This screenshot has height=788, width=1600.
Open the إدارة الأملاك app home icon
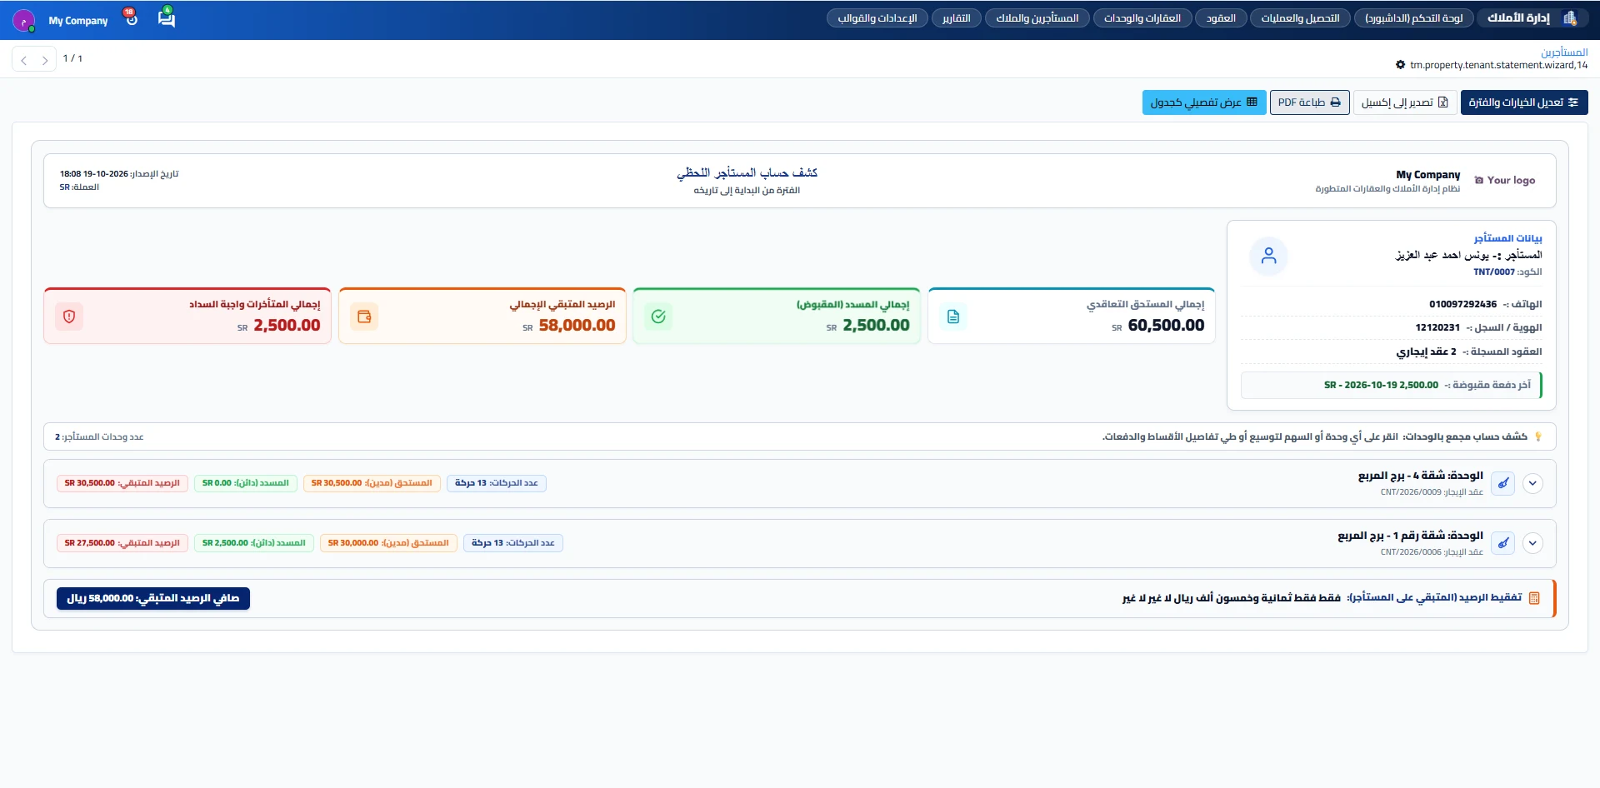[x=1570, y=18]
